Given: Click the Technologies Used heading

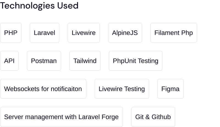Looking at the screenshot, I should (39, 6).
